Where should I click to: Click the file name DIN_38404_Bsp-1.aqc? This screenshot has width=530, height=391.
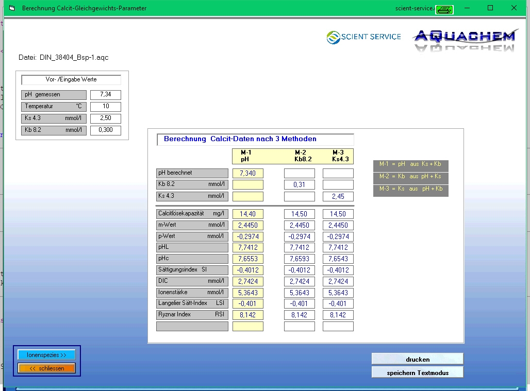[74, 57]
